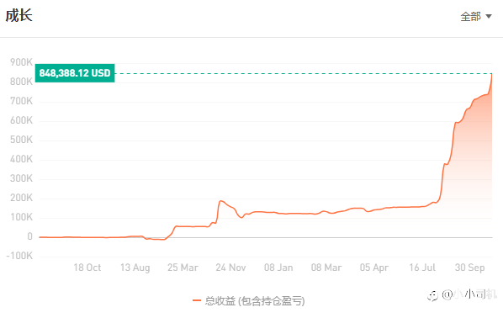Click the dropdown arrow beside 全部

489,16
